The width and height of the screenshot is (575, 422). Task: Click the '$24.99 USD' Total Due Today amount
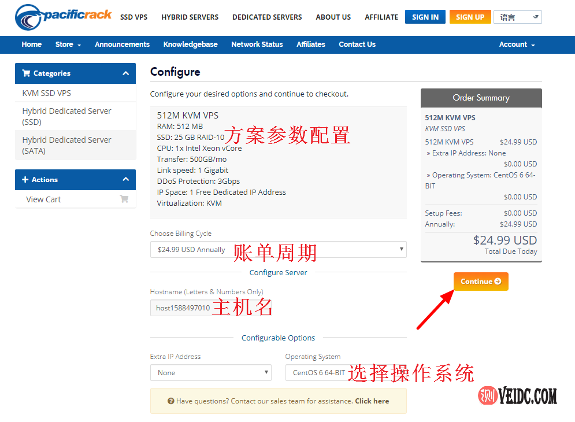505,240
